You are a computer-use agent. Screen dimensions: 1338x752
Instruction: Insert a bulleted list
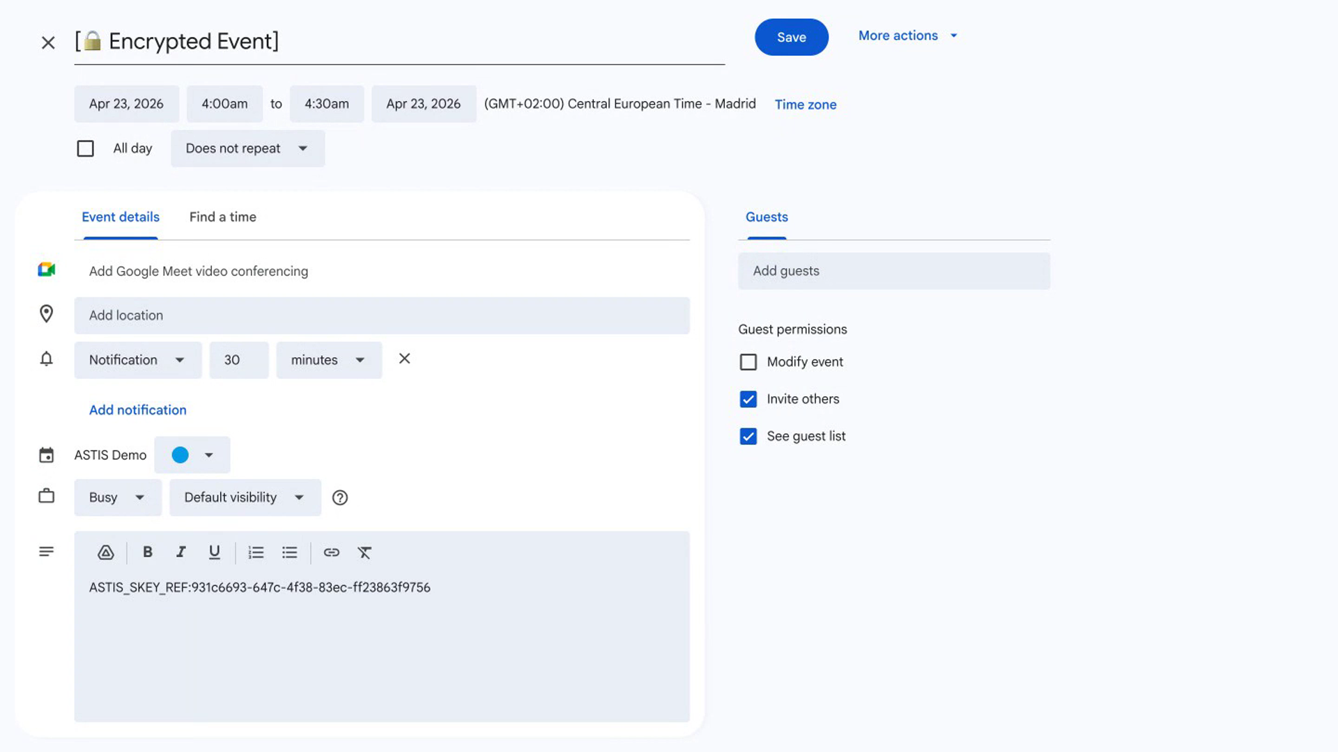click(289, 552)
